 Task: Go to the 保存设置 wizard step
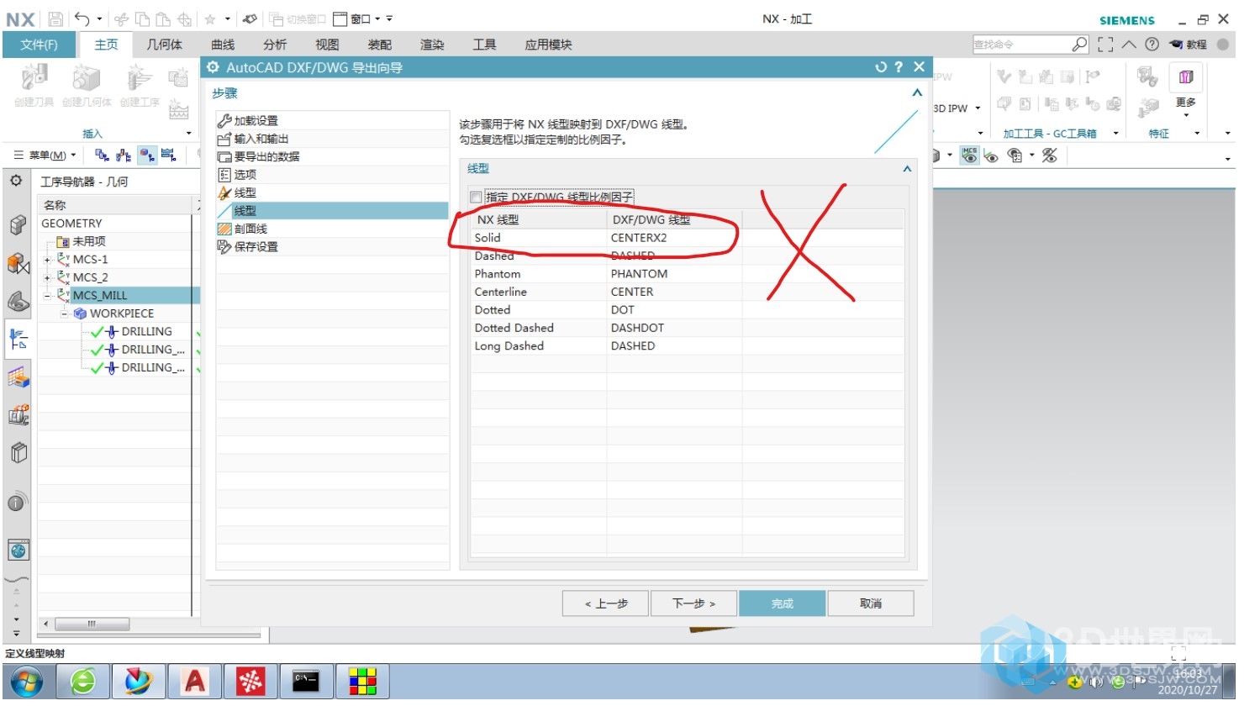(x=332, y=247)
